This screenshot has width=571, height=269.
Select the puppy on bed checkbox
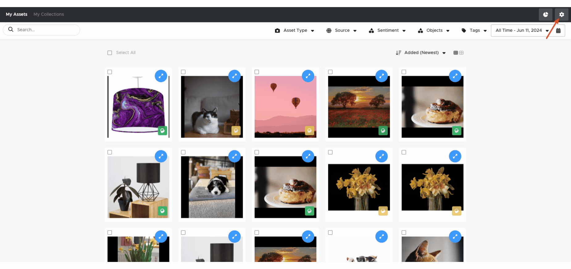click(183, 152)
